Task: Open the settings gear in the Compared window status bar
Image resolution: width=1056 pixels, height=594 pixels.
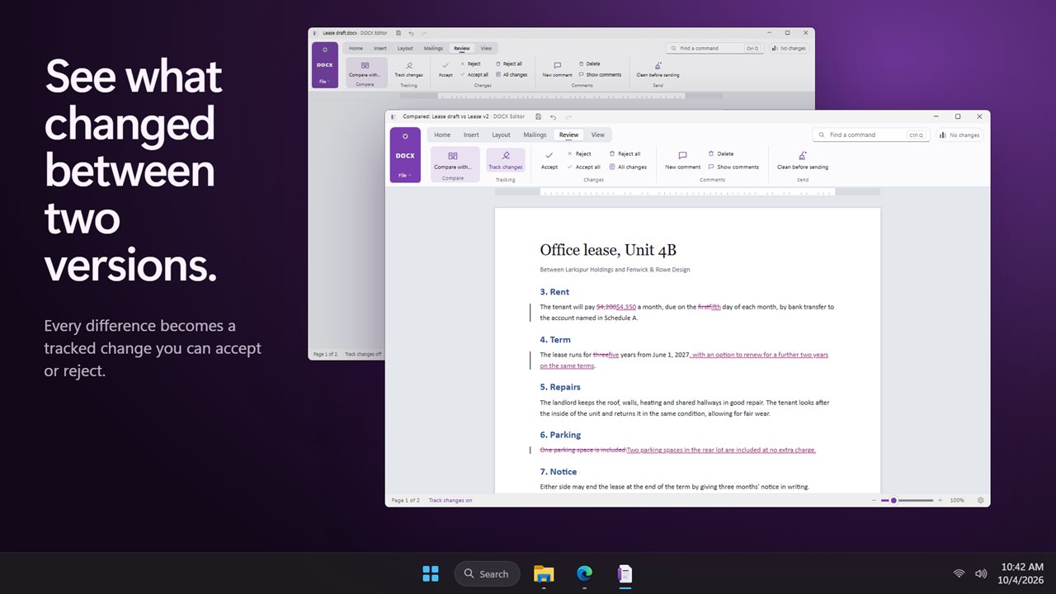Action: point(980,500)
